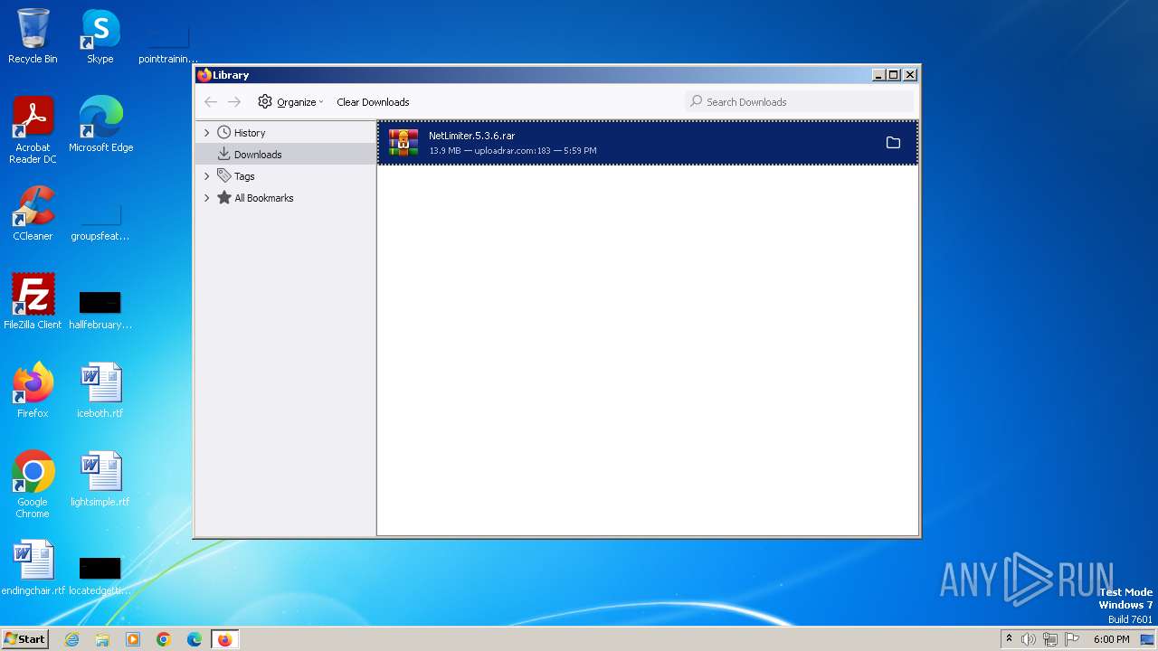Maximize the Library window
Image resolution: width=1158 pixels, height=651 pixels.
[894, 75]
